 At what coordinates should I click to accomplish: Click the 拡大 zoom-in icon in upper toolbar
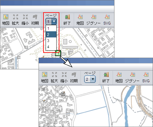[16, 17]
